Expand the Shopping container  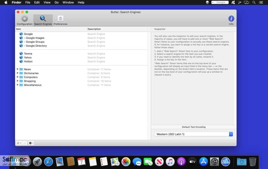[18, 81]
